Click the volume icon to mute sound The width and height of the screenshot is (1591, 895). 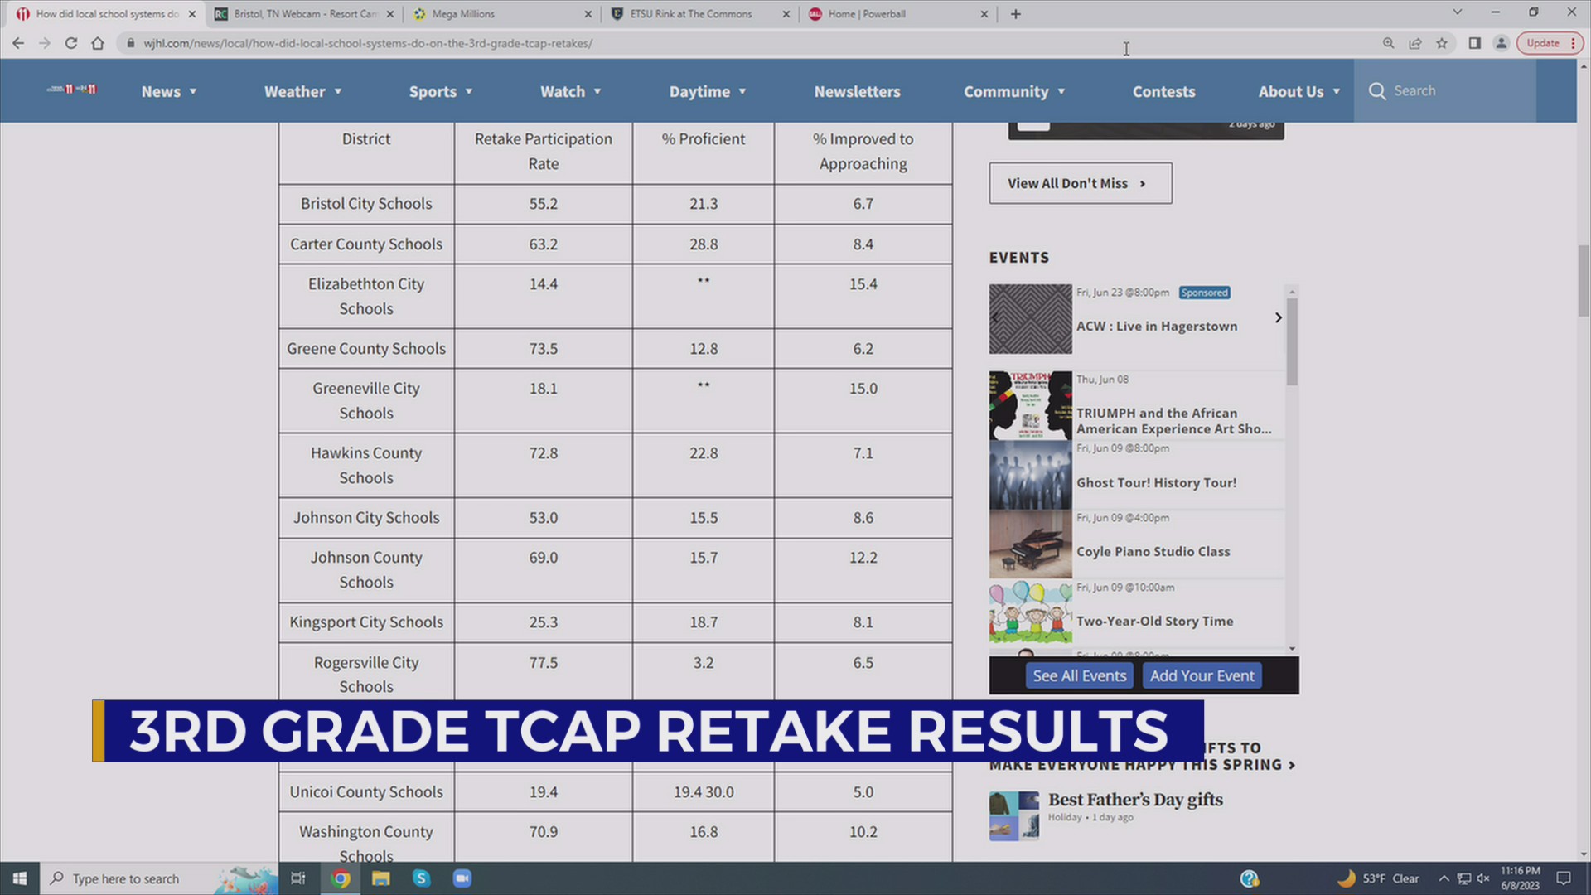[1482, 878]
